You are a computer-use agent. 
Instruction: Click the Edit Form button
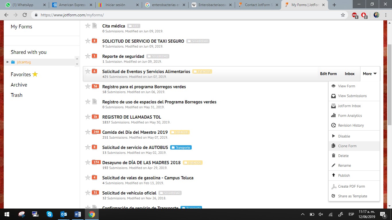pos(328,74)
